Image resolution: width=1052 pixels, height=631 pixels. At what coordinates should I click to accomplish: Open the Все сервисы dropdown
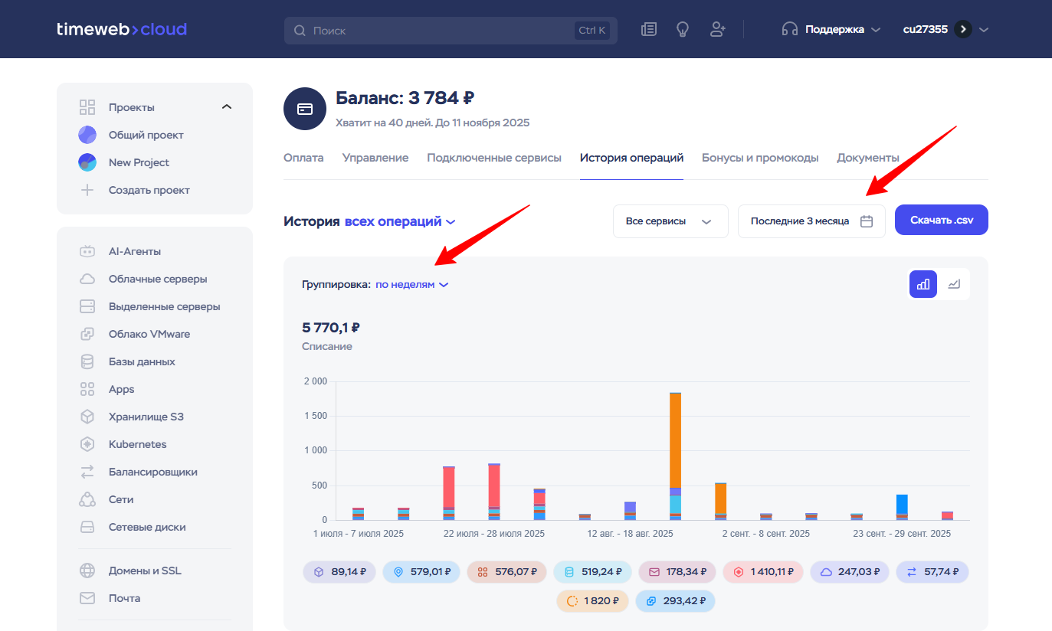670,221
